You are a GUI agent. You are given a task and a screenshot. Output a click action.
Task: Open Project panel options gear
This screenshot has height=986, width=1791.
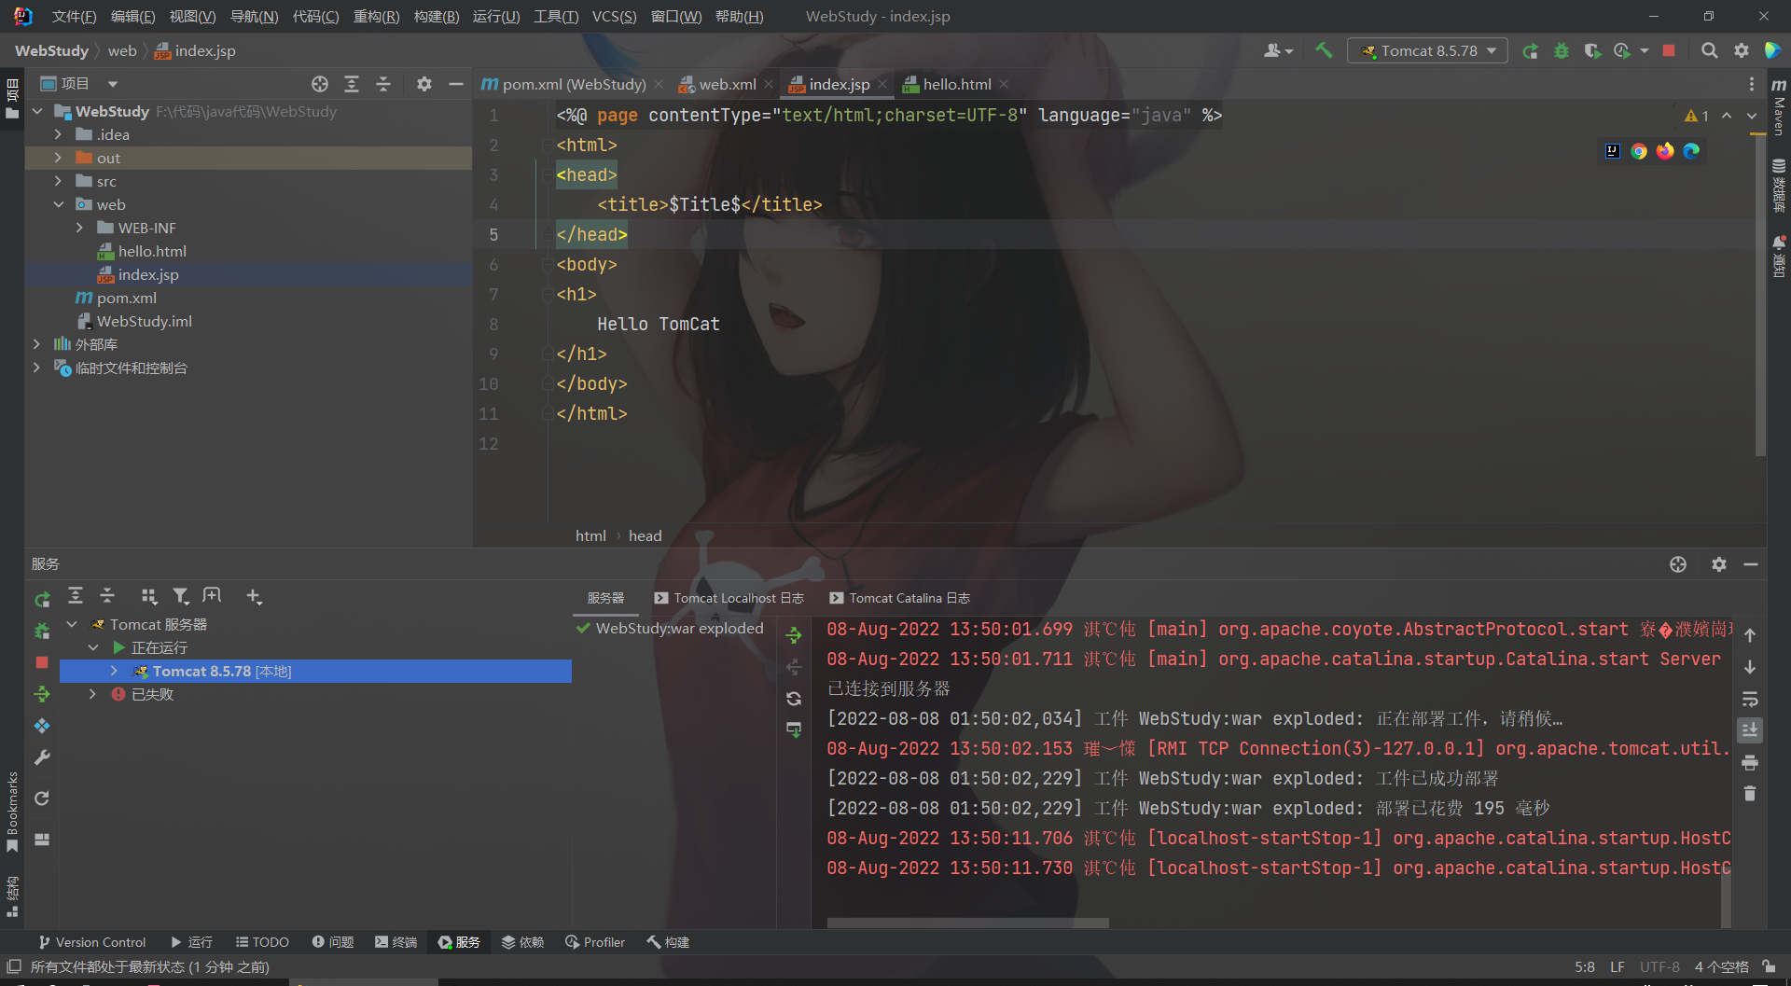(424, 84)
